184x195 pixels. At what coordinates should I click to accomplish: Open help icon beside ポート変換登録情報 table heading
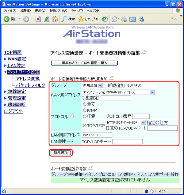tap(90, 168)
